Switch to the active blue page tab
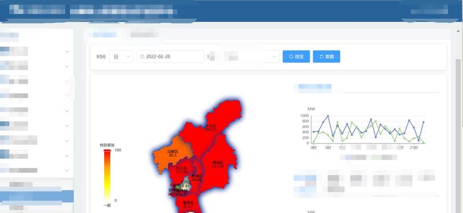The image size is (463, 213). (105, 35)
